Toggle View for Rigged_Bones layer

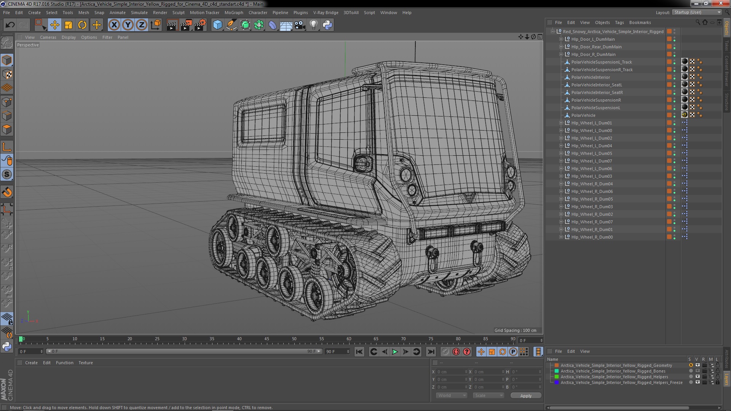click(x=697, y=371)
